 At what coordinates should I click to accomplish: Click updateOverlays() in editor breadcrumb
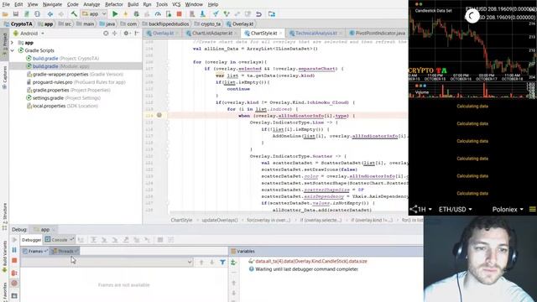[220, 220]
